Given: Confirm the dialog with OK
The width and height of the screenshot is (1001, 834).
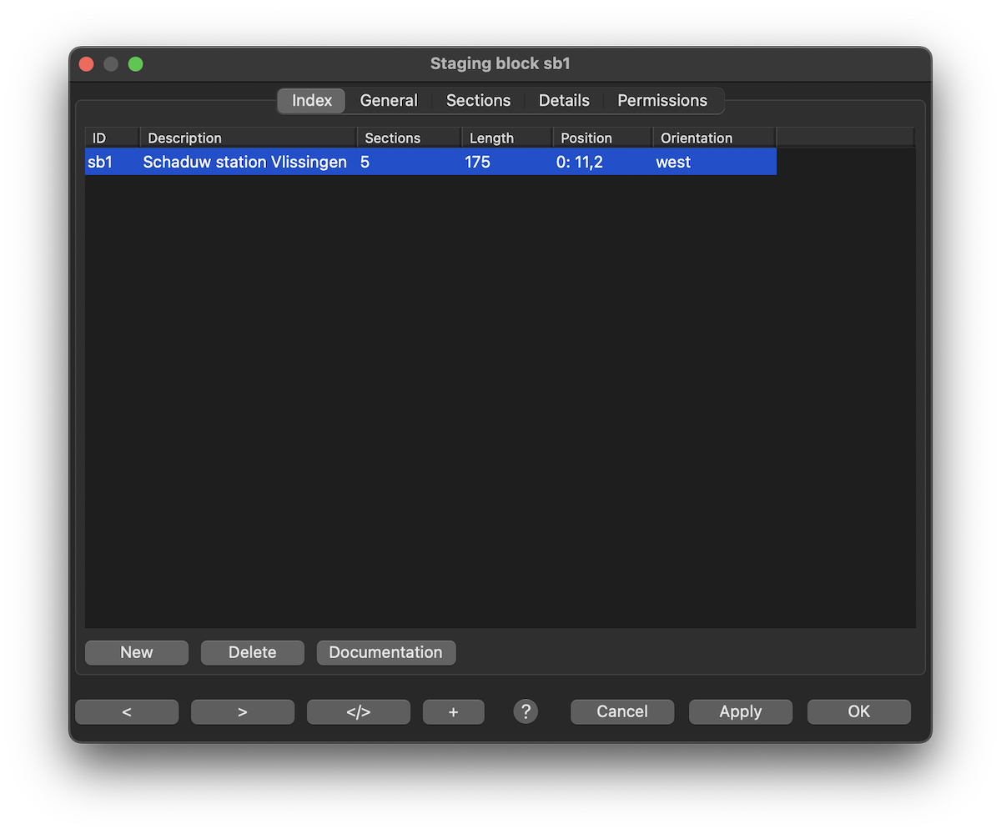Looking at the screenshot, I should 858,711.
